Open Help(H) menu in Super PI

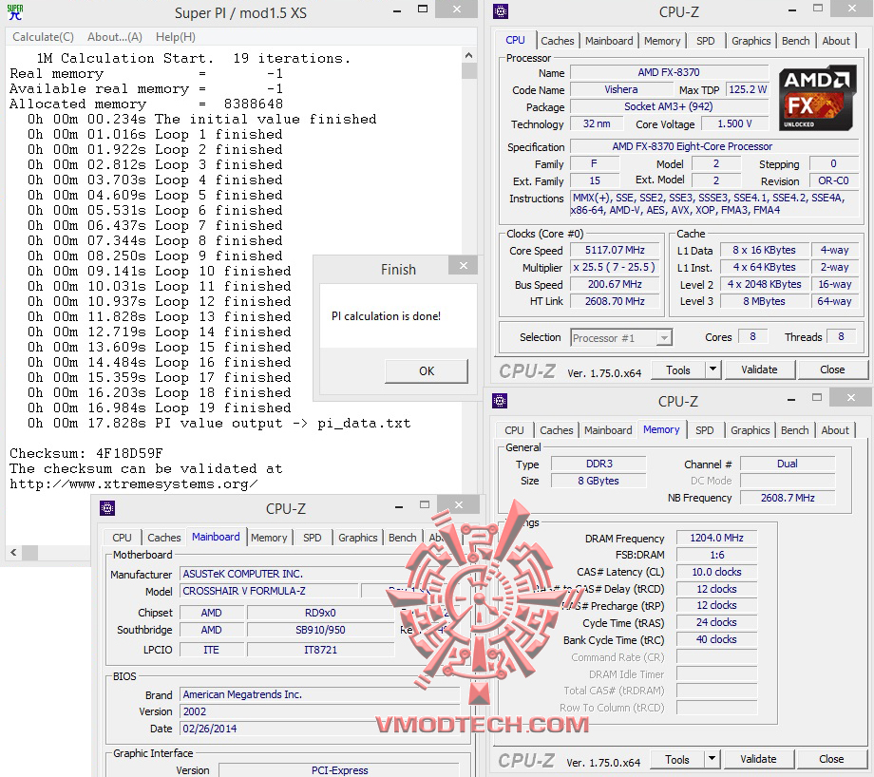click(176, 37)
